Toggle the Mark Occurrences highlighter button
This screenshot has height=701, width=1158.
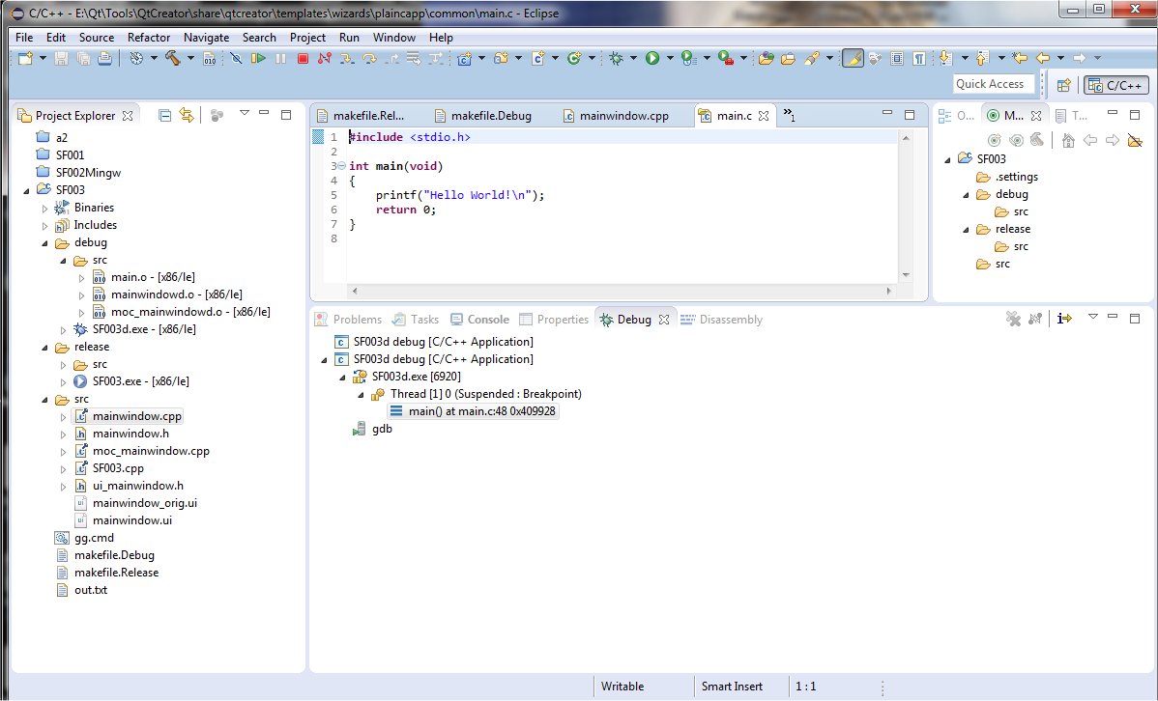tap(852, 59)
